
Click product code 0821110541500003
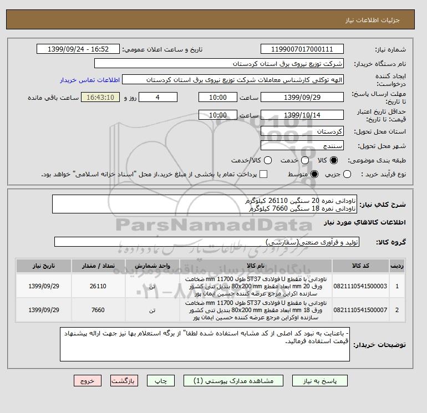point(360,286)
